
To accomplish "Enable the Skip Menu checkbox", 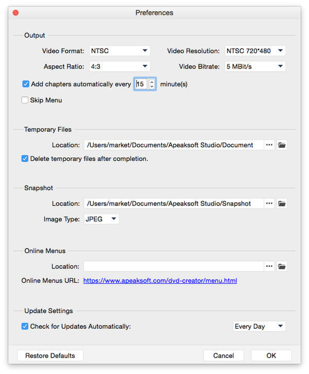I will click(25, 100).
